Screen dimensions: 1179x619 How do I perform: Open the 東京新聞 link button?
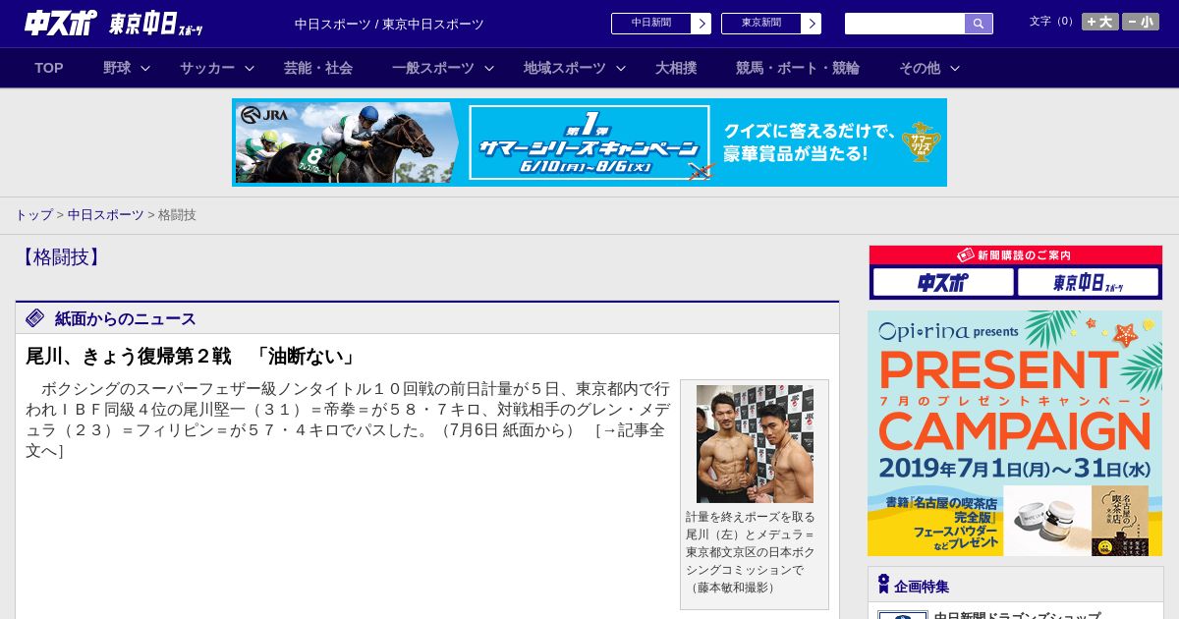pos(761,24)
